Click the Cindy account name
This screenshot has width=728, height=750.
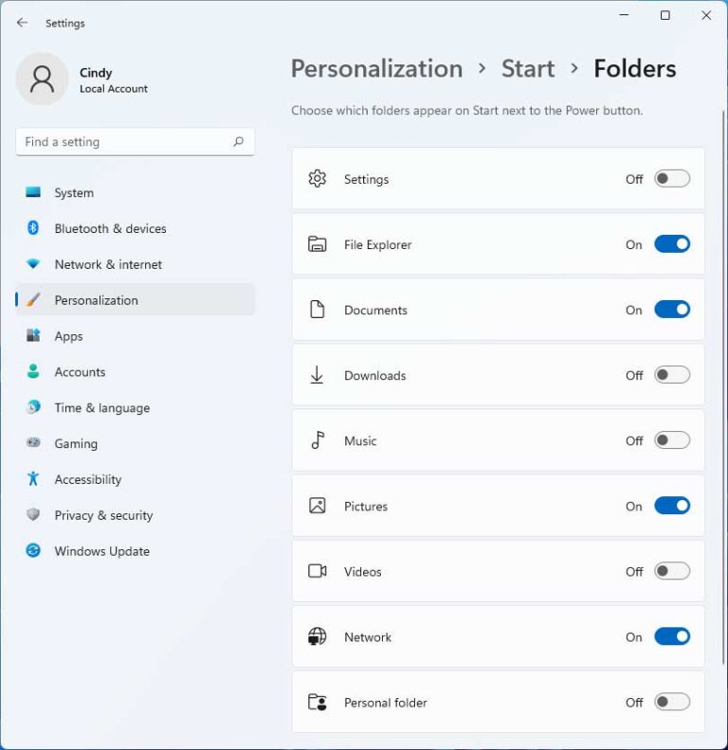pyautogui.click(x=96, y=72)
